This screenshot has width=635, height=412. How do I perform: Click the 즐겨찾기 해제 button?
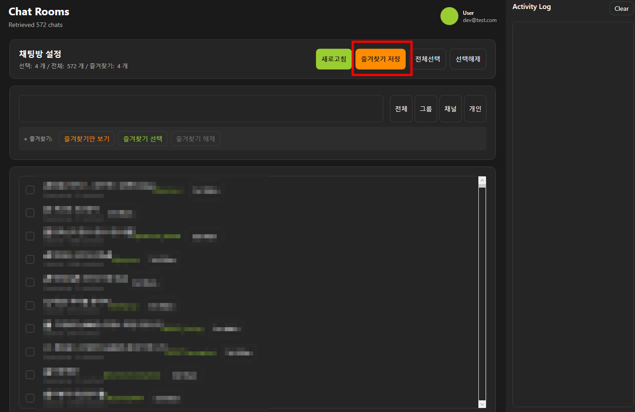195,139
